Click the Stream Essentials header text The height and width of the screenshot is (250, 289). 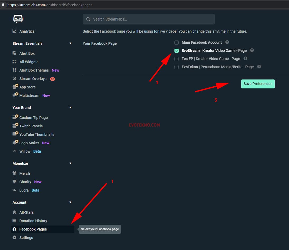[x=27, y=43]
